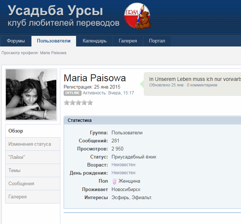Open the Галерея sidebar section
This screenshot has height=224, width=241.
pyautogui.click(x=33, y=197)
